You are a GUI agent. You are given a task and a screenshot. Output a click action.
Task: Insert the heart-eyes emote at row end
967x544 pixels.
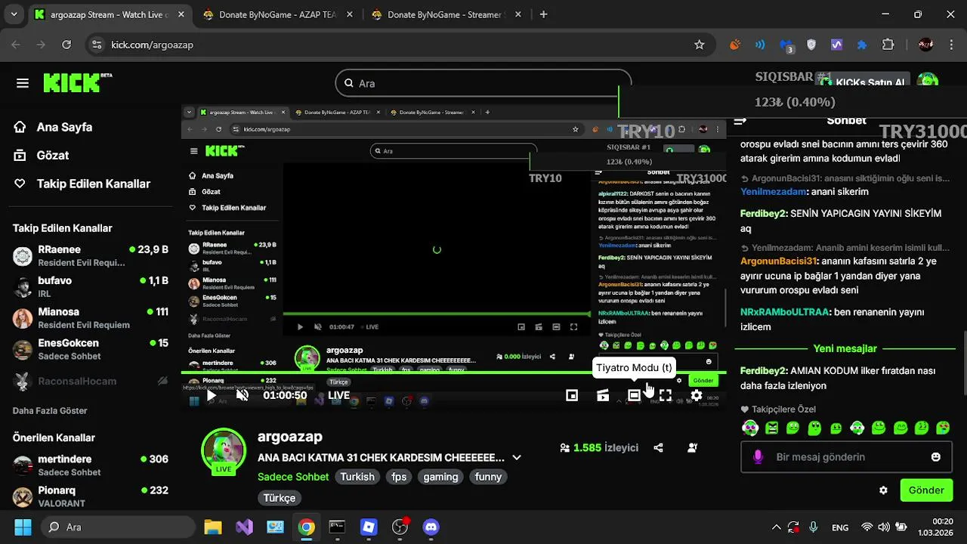[943, 428]
